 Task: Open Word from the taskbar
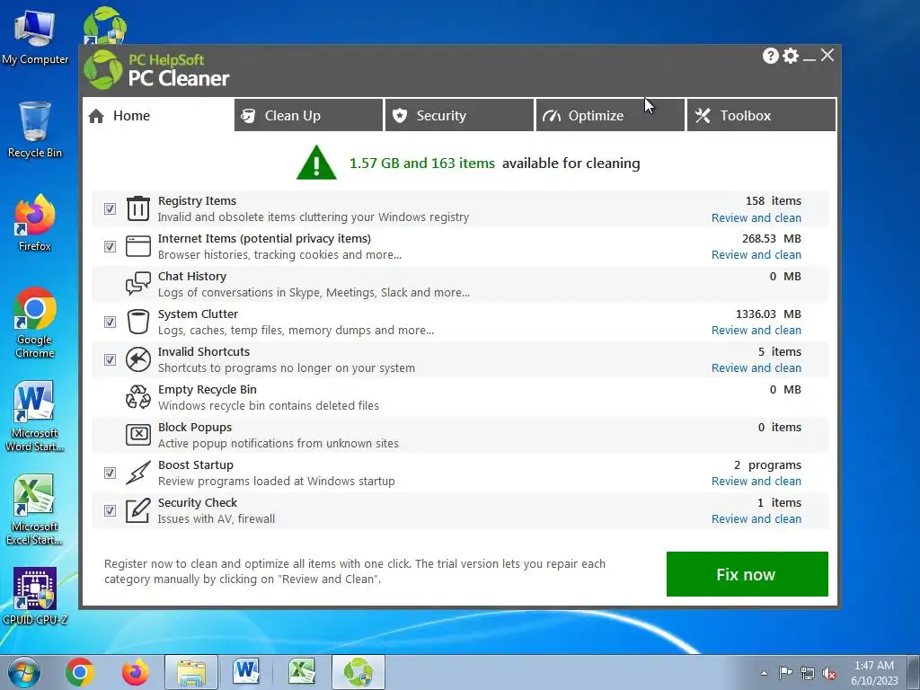pos(246,672)
